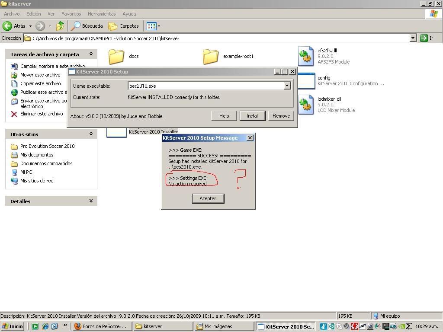Open the Dirección address bar dropdown

[413, 38]
